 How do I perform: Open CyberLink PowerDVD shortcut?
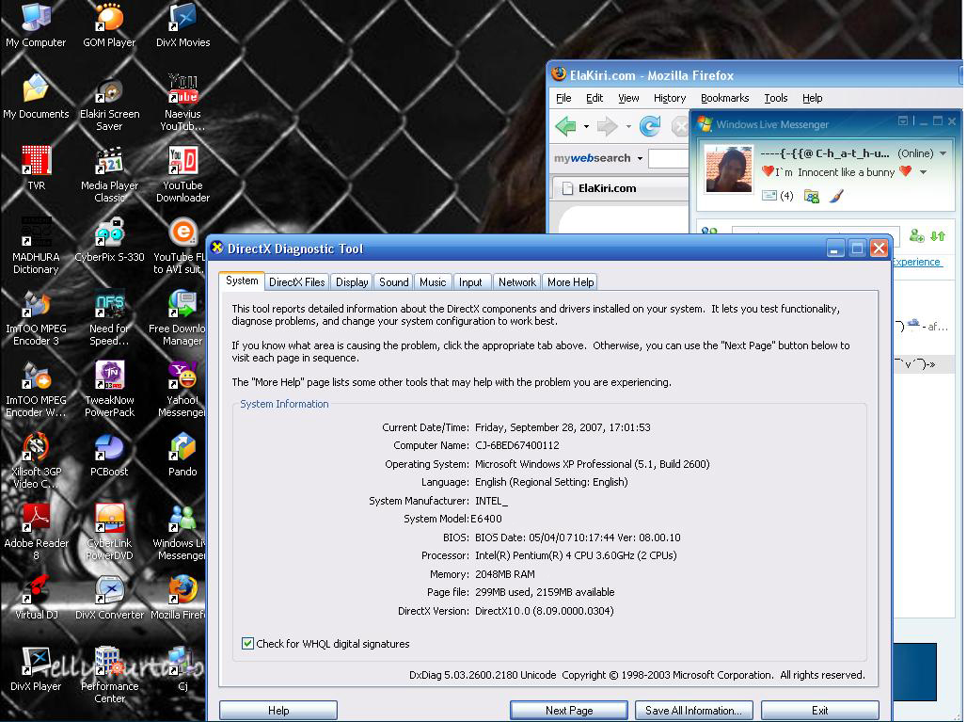(109, 533)
